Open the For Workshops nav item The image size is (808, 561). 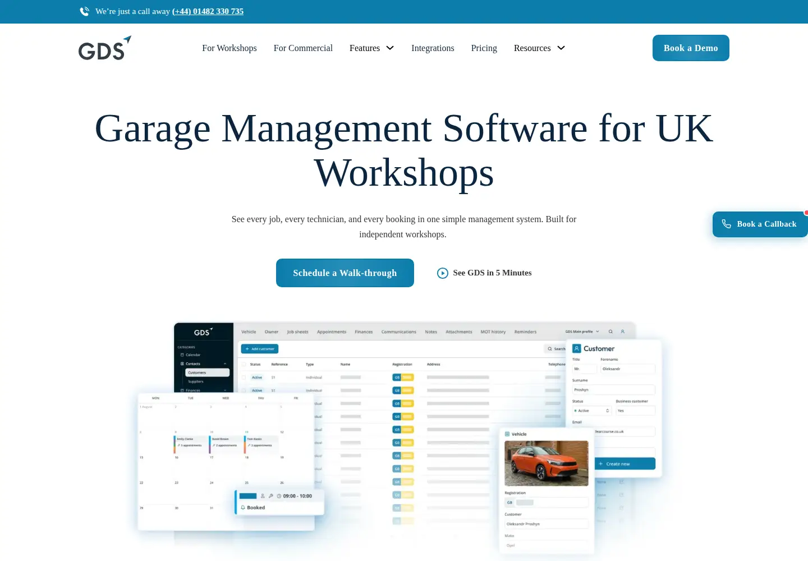[229, 48]
